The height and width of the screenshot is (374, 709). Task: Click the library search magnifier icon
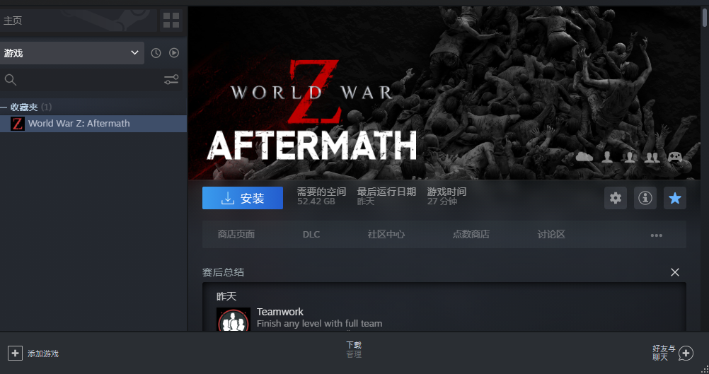11,80
